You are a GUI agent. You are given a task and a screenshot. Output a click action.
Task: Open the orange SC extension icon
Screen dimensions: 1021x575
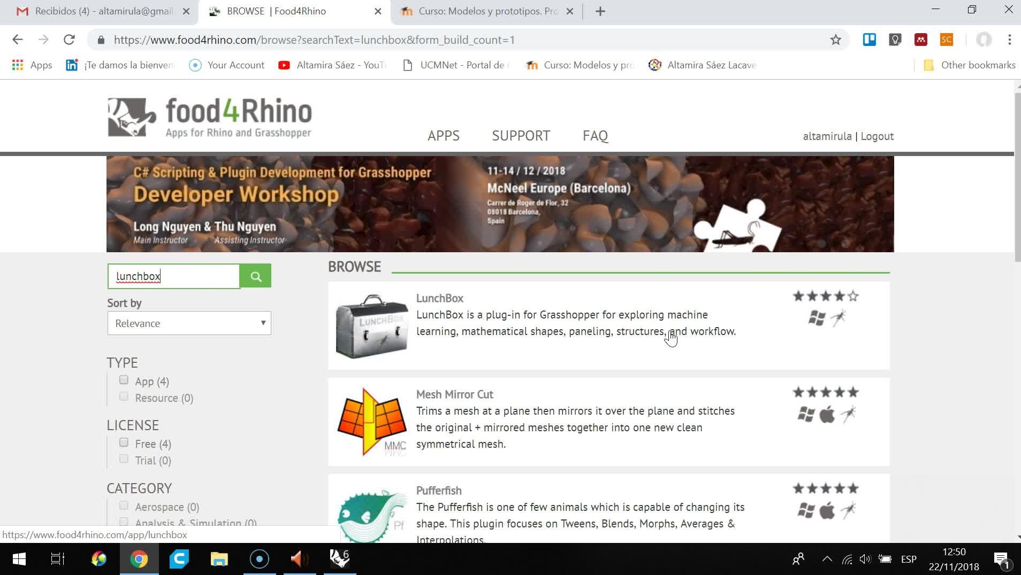946,39
